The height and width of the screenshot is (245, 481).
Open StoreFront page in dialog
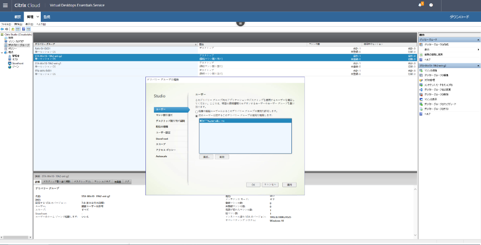click(x=170, y=139)
